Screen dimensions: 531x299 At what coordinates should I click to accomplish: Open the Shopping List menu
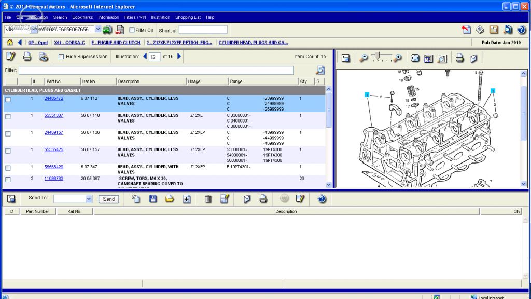point(188,17)
